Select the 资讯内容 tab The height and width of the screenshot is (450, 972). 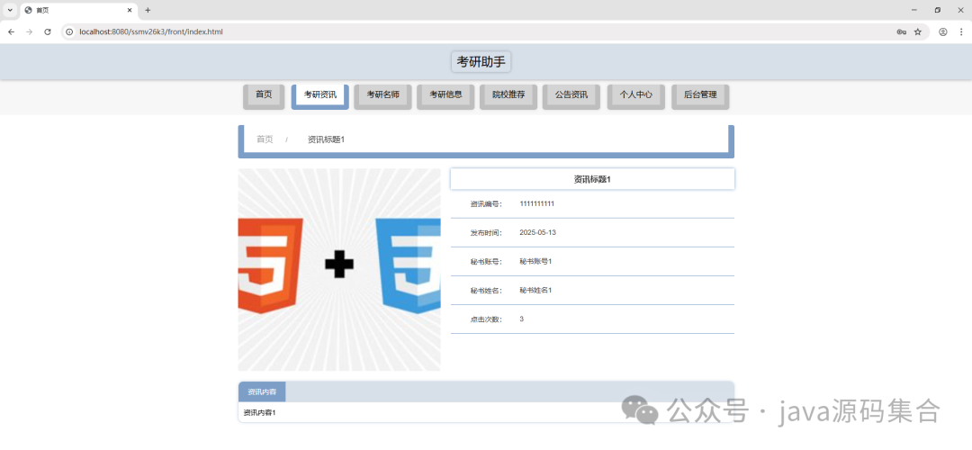262,391
